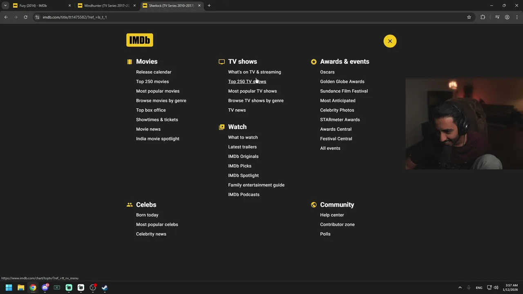Open What's on TV & streaming
The width and height of the screenshot is (523, 294).
(255, 72)
